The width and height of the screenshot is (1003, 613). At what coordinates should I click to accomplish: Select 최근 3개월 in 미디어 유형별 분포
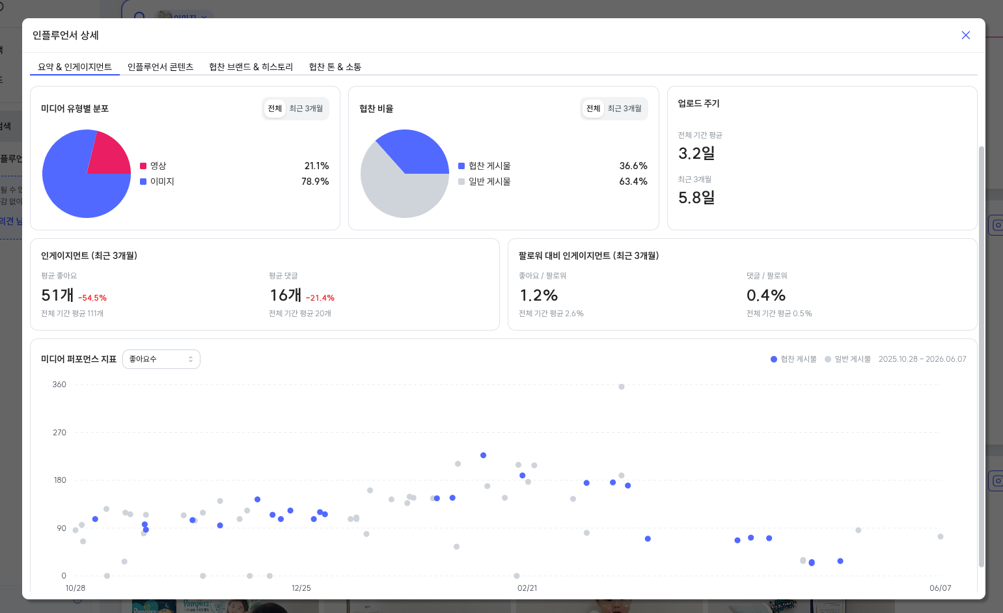[306, 109]
